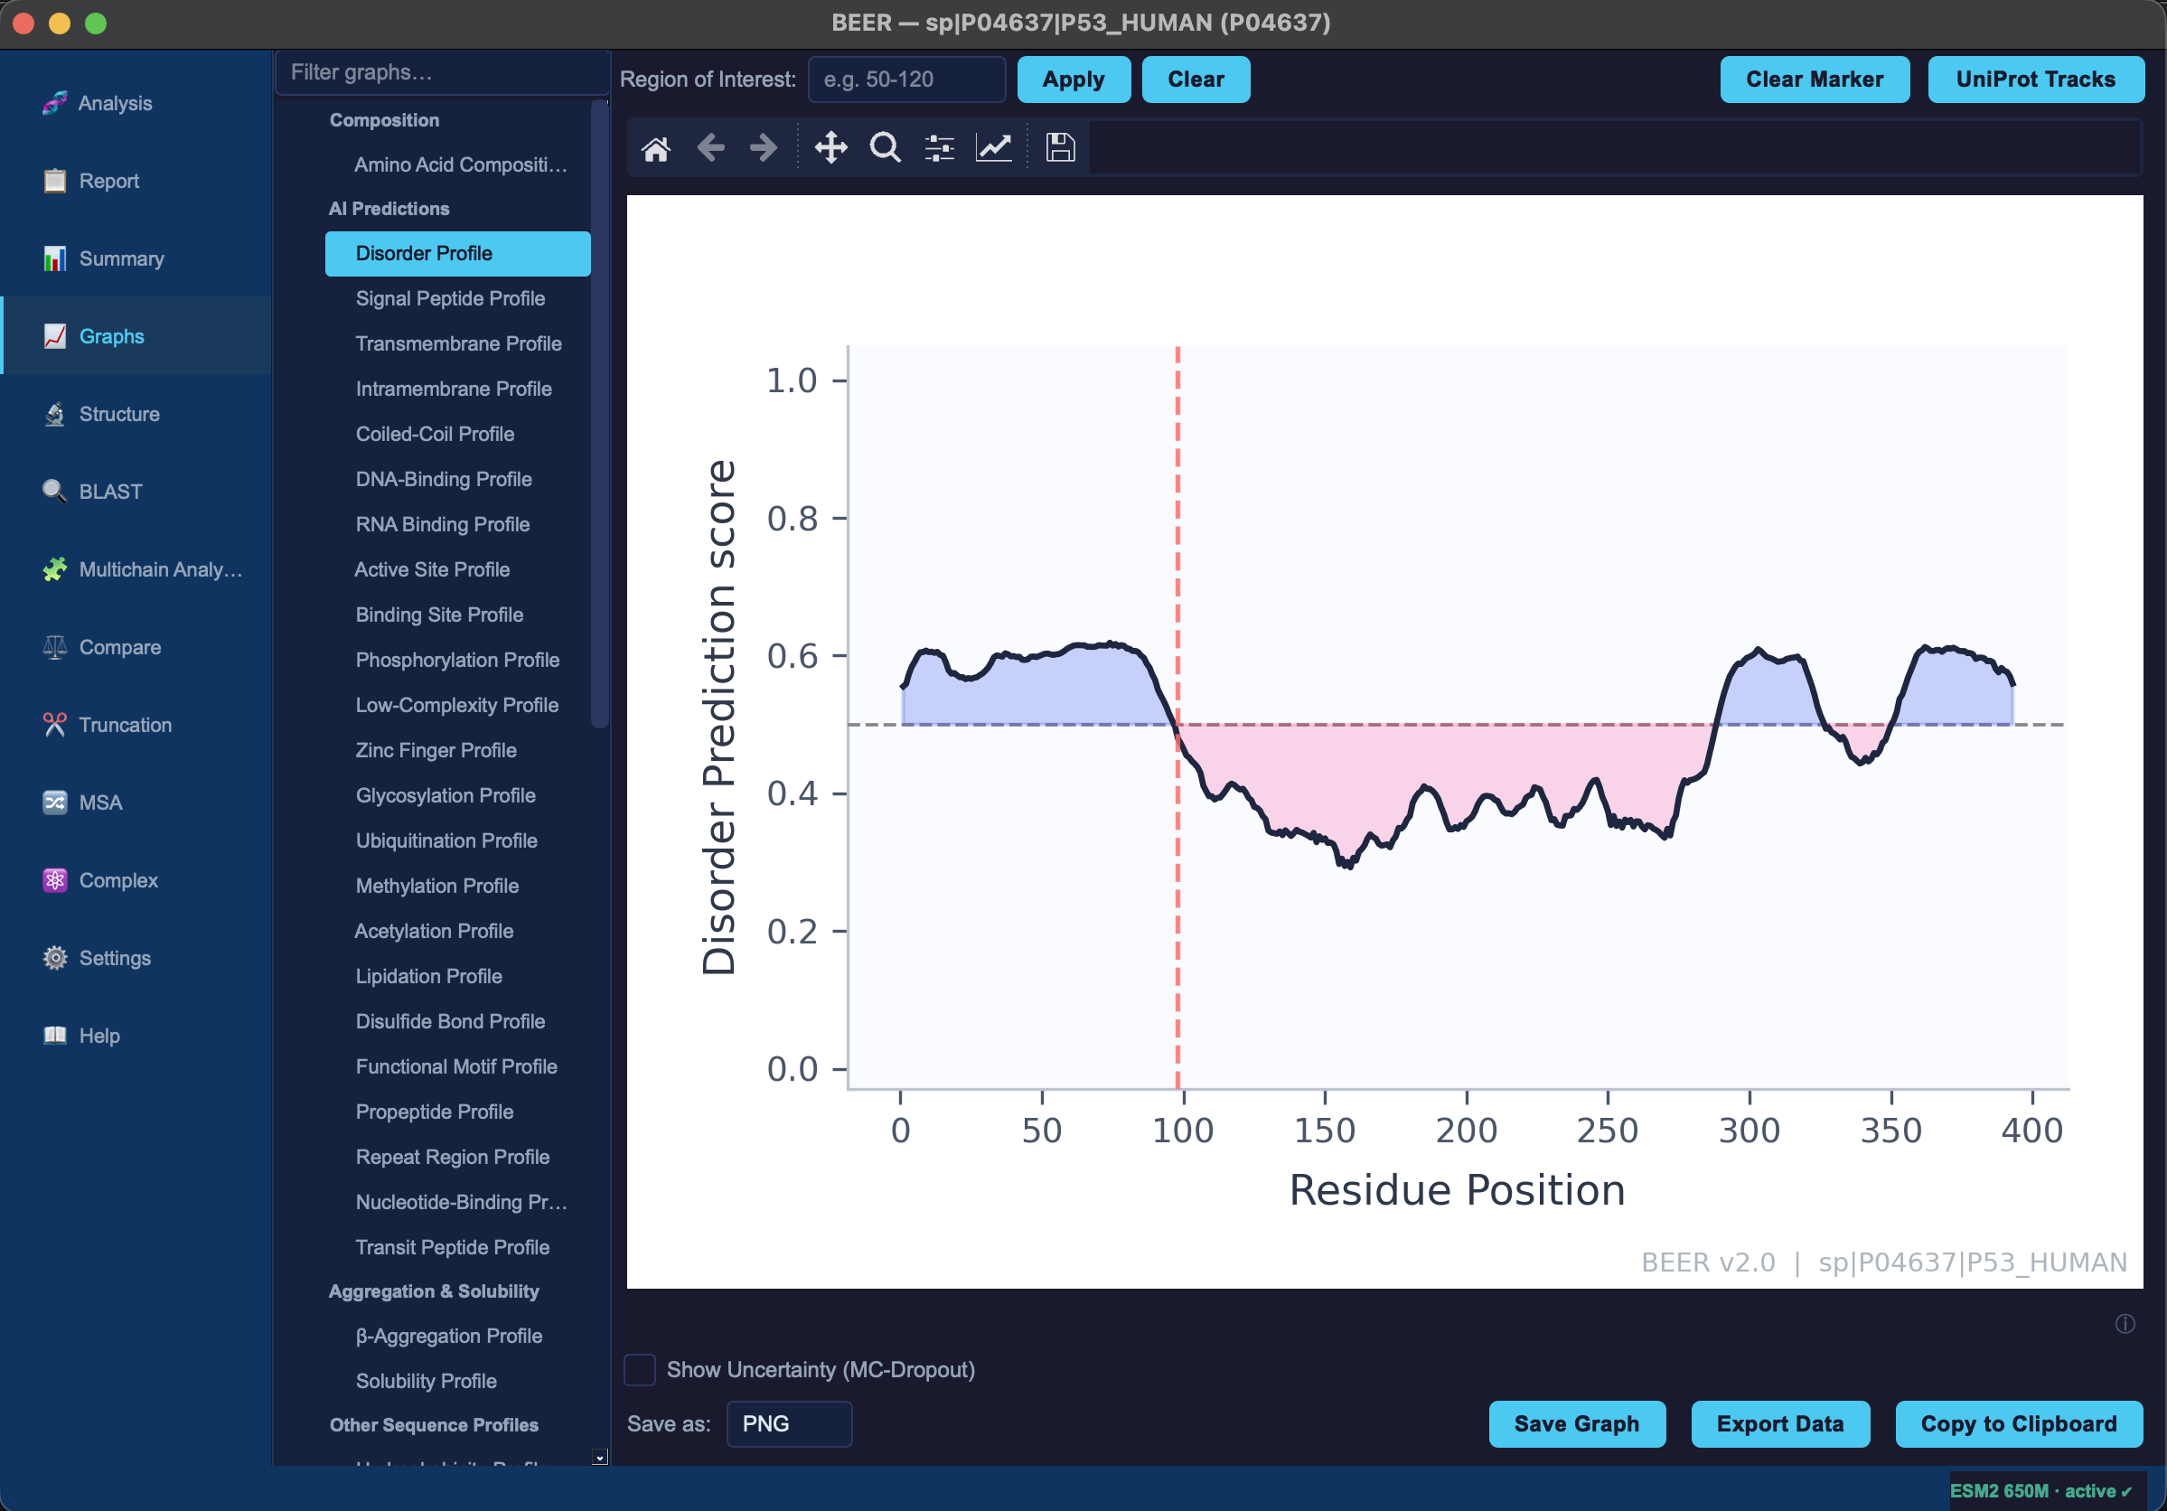The image size is (2167, 1511).
Task: Click the Save Graph button
Action: point(1577,1423)
